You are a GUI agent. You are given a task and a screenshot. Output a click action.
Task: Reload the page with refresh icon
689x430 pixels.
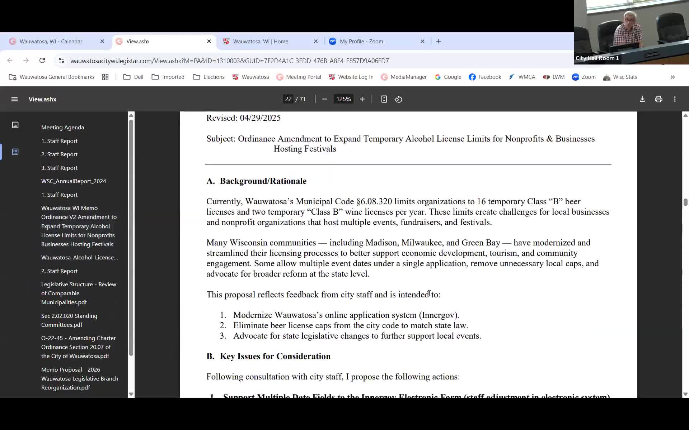(x=42, y=61)
